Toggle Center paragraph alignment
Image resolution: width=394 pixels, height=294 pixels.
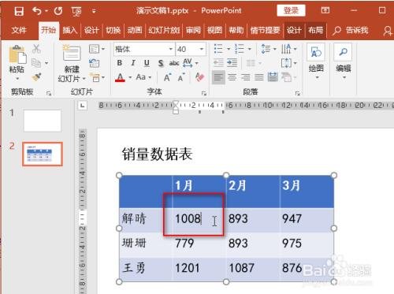(232, 77)
